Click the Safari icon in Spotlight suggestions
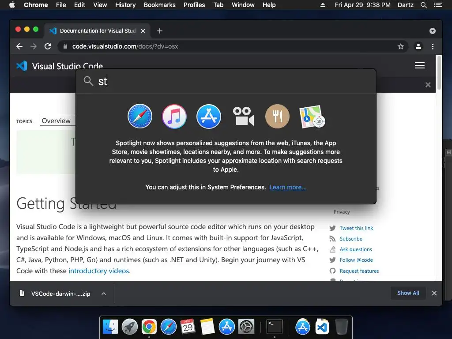The height and width of the screenshot is (339, 452). [140, 116]
